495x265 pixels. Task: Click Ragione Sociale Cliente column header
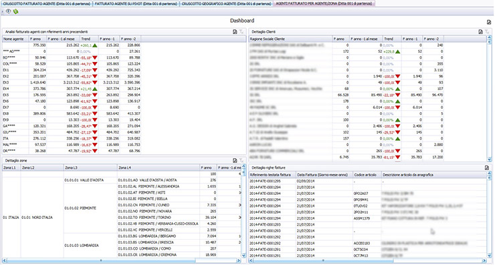coord(290,39)
